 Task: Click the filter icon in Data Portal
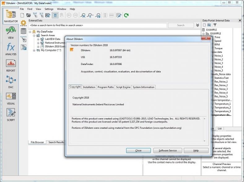point(215,25)
